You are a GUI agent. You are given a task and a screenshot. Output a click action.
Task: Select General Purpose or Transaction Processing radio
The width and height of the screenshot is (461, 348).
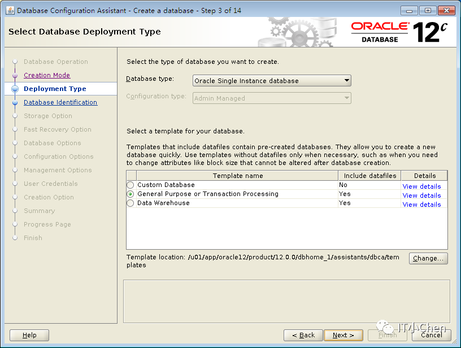[131, 194]
